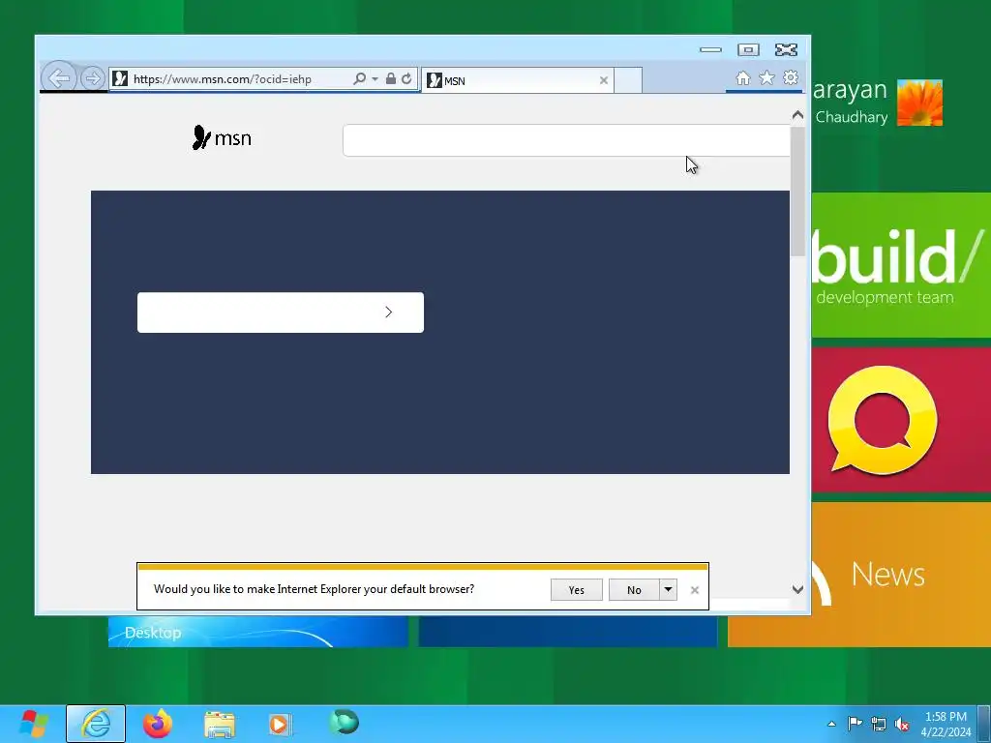The width and height of the screenshot is (991, 743).
Task: Click the vertical scrollbar thumb
Action: [797, 191]
